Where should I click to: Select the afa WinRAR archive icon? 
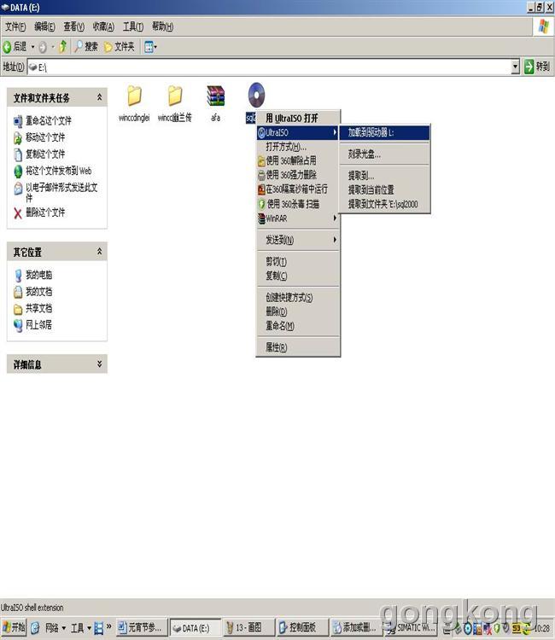215,96
